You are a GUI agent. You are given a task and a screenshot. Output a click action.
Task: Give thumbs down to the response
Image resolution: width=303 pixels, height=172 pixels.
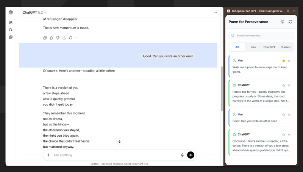(58, 38)
